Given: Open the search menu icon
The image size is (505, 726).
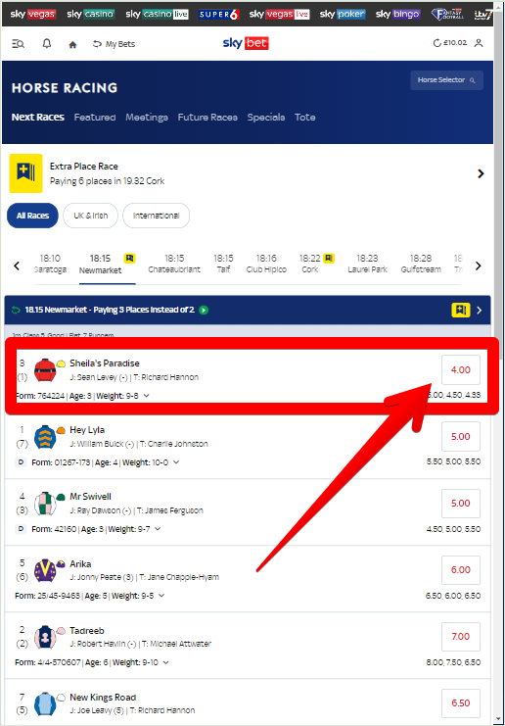Looking at the screenshot, I should tap(18, 44).
